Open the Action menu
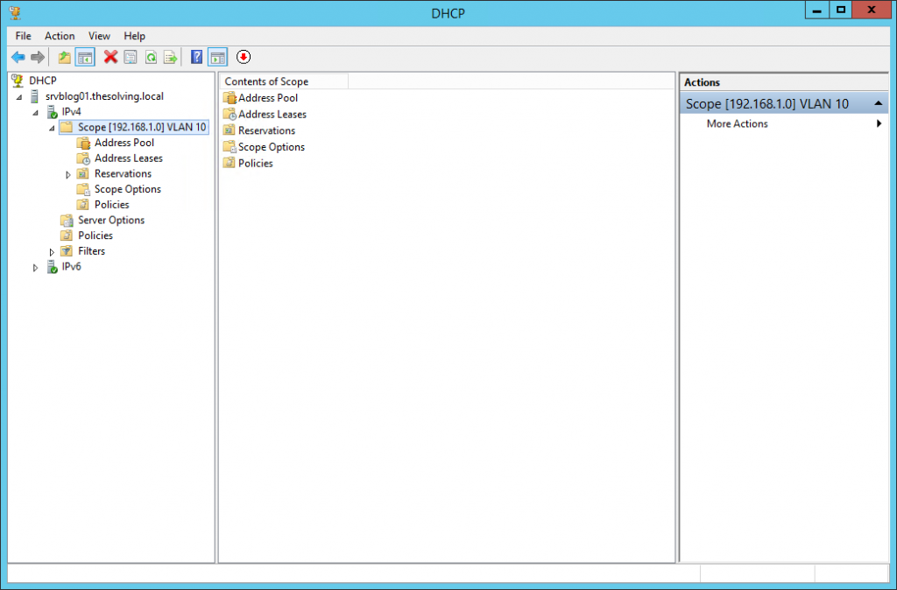897x590 pixels. [60, 36]
